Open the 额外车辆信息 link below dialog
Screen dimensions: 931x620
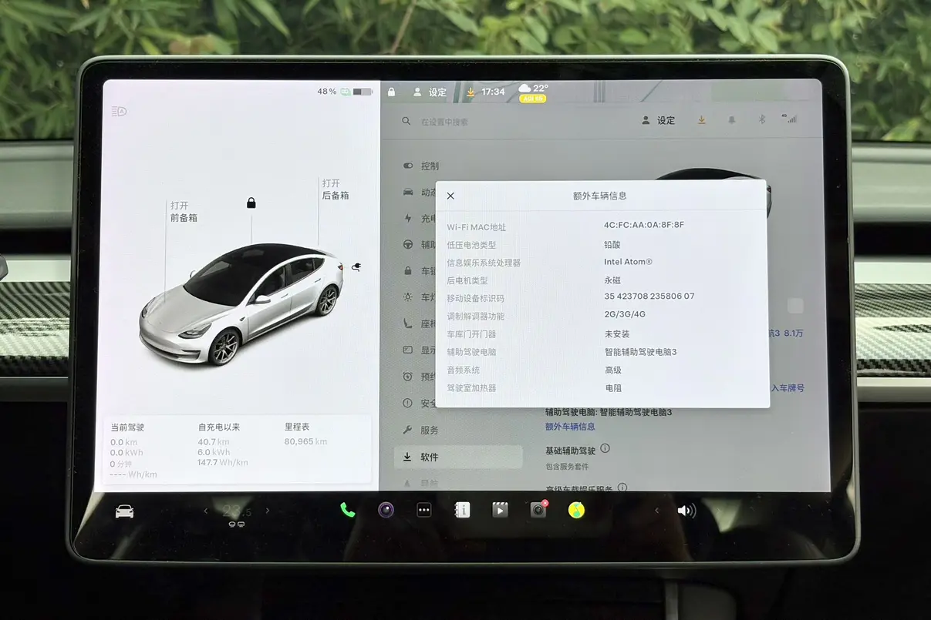[x=570, y=427]
